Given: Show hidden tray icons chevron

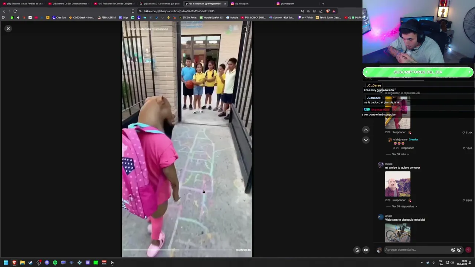Looking at the screenshot, I should tap(422, 263).
